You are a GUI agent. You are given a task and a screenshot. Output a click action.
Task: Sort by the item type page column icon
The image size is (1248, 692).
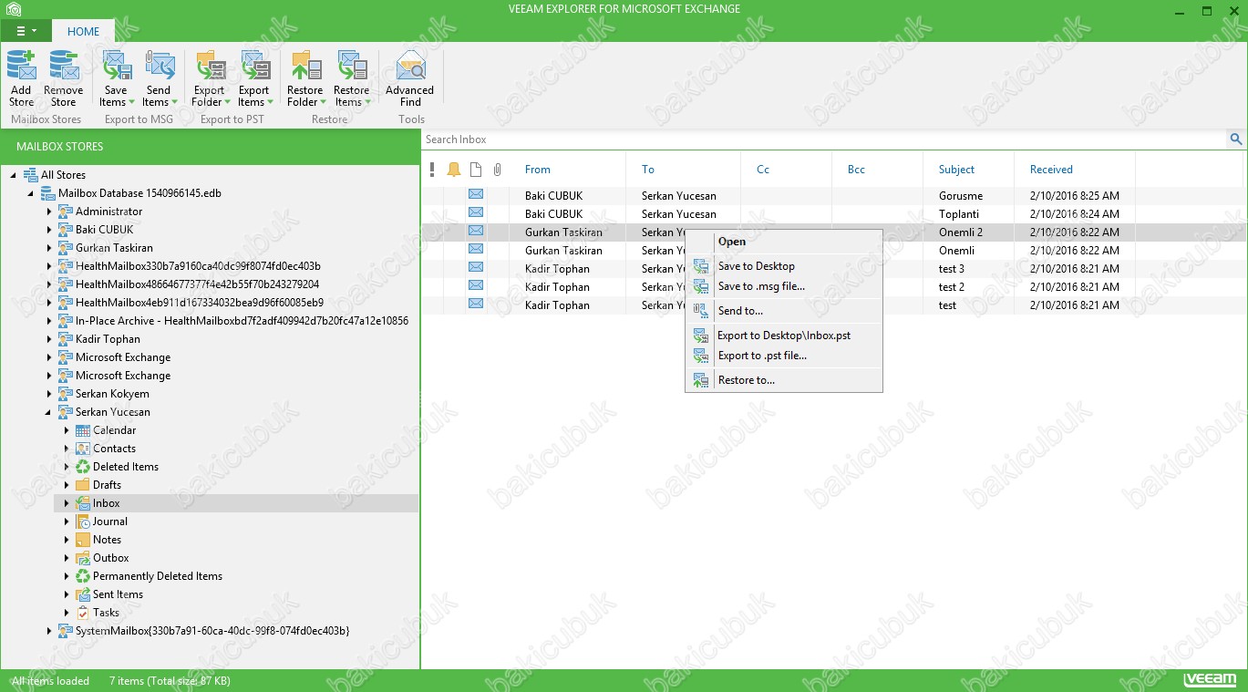point(476,170)
